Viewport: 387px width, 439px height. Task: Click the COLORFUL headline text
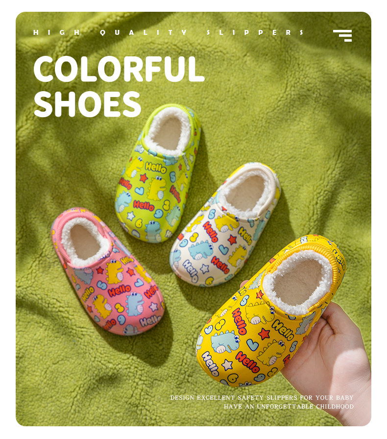119,69
